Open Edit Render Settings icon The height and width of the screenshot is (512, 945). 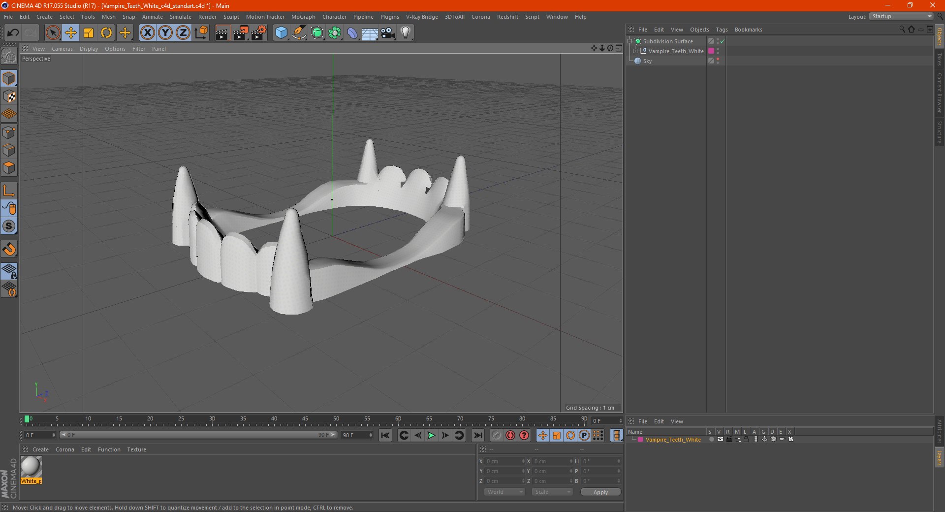click(259, 33)
